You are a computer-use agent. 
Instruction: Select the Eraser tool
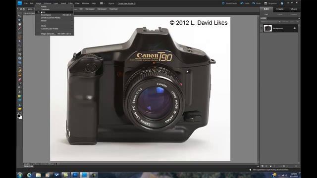[20, 80]
